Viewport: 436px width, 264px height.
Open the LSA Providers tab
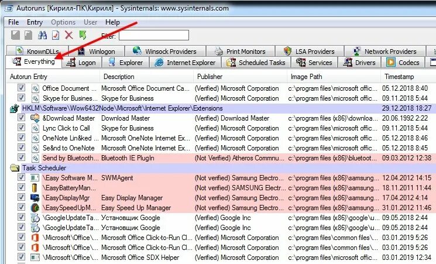point(310,52)
